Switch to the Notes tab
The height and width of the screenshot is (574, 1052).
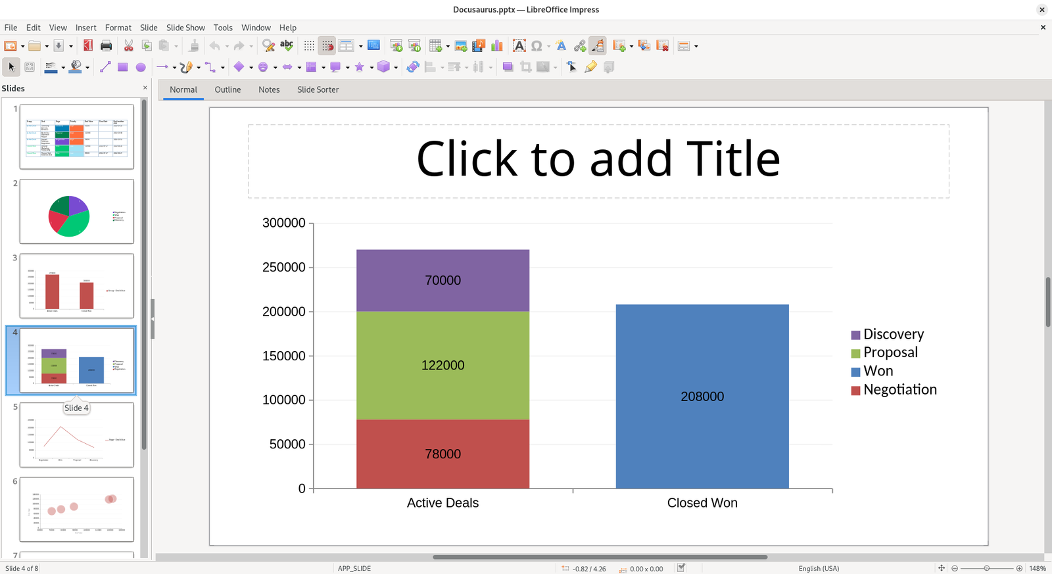coord(269,89)
